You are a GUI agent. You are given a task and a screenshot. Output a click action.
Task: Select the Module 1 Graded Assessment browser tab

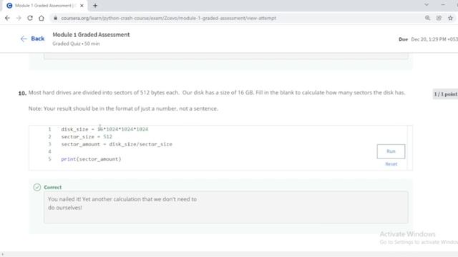(45, 6)
